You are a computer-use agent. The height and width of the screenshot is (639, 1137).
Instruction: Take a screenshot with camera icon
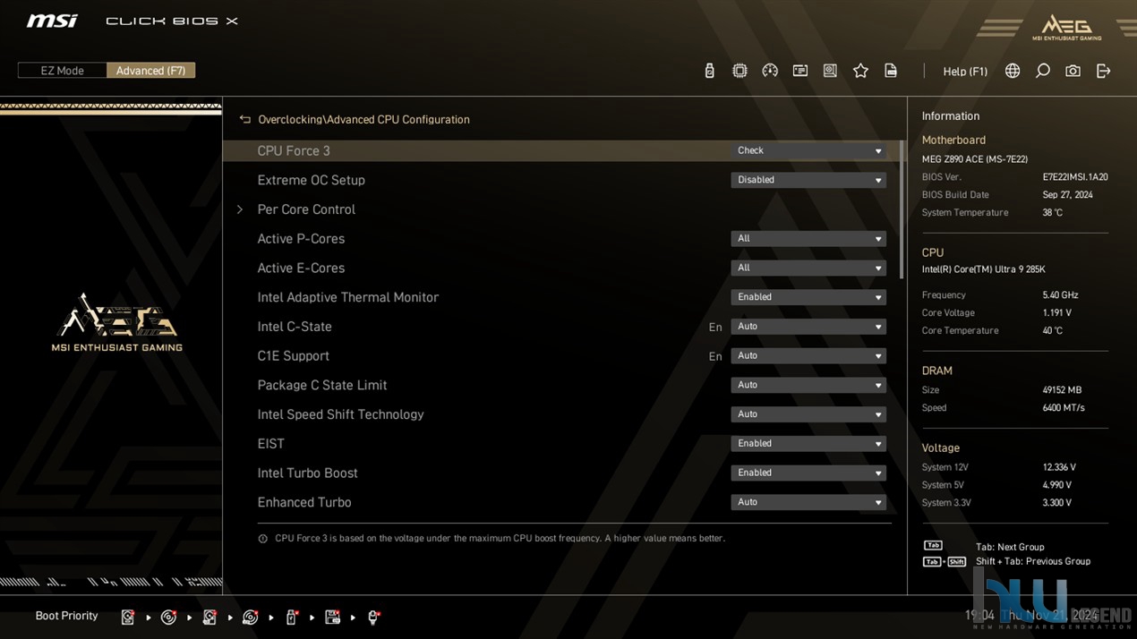coord(1073,71)
